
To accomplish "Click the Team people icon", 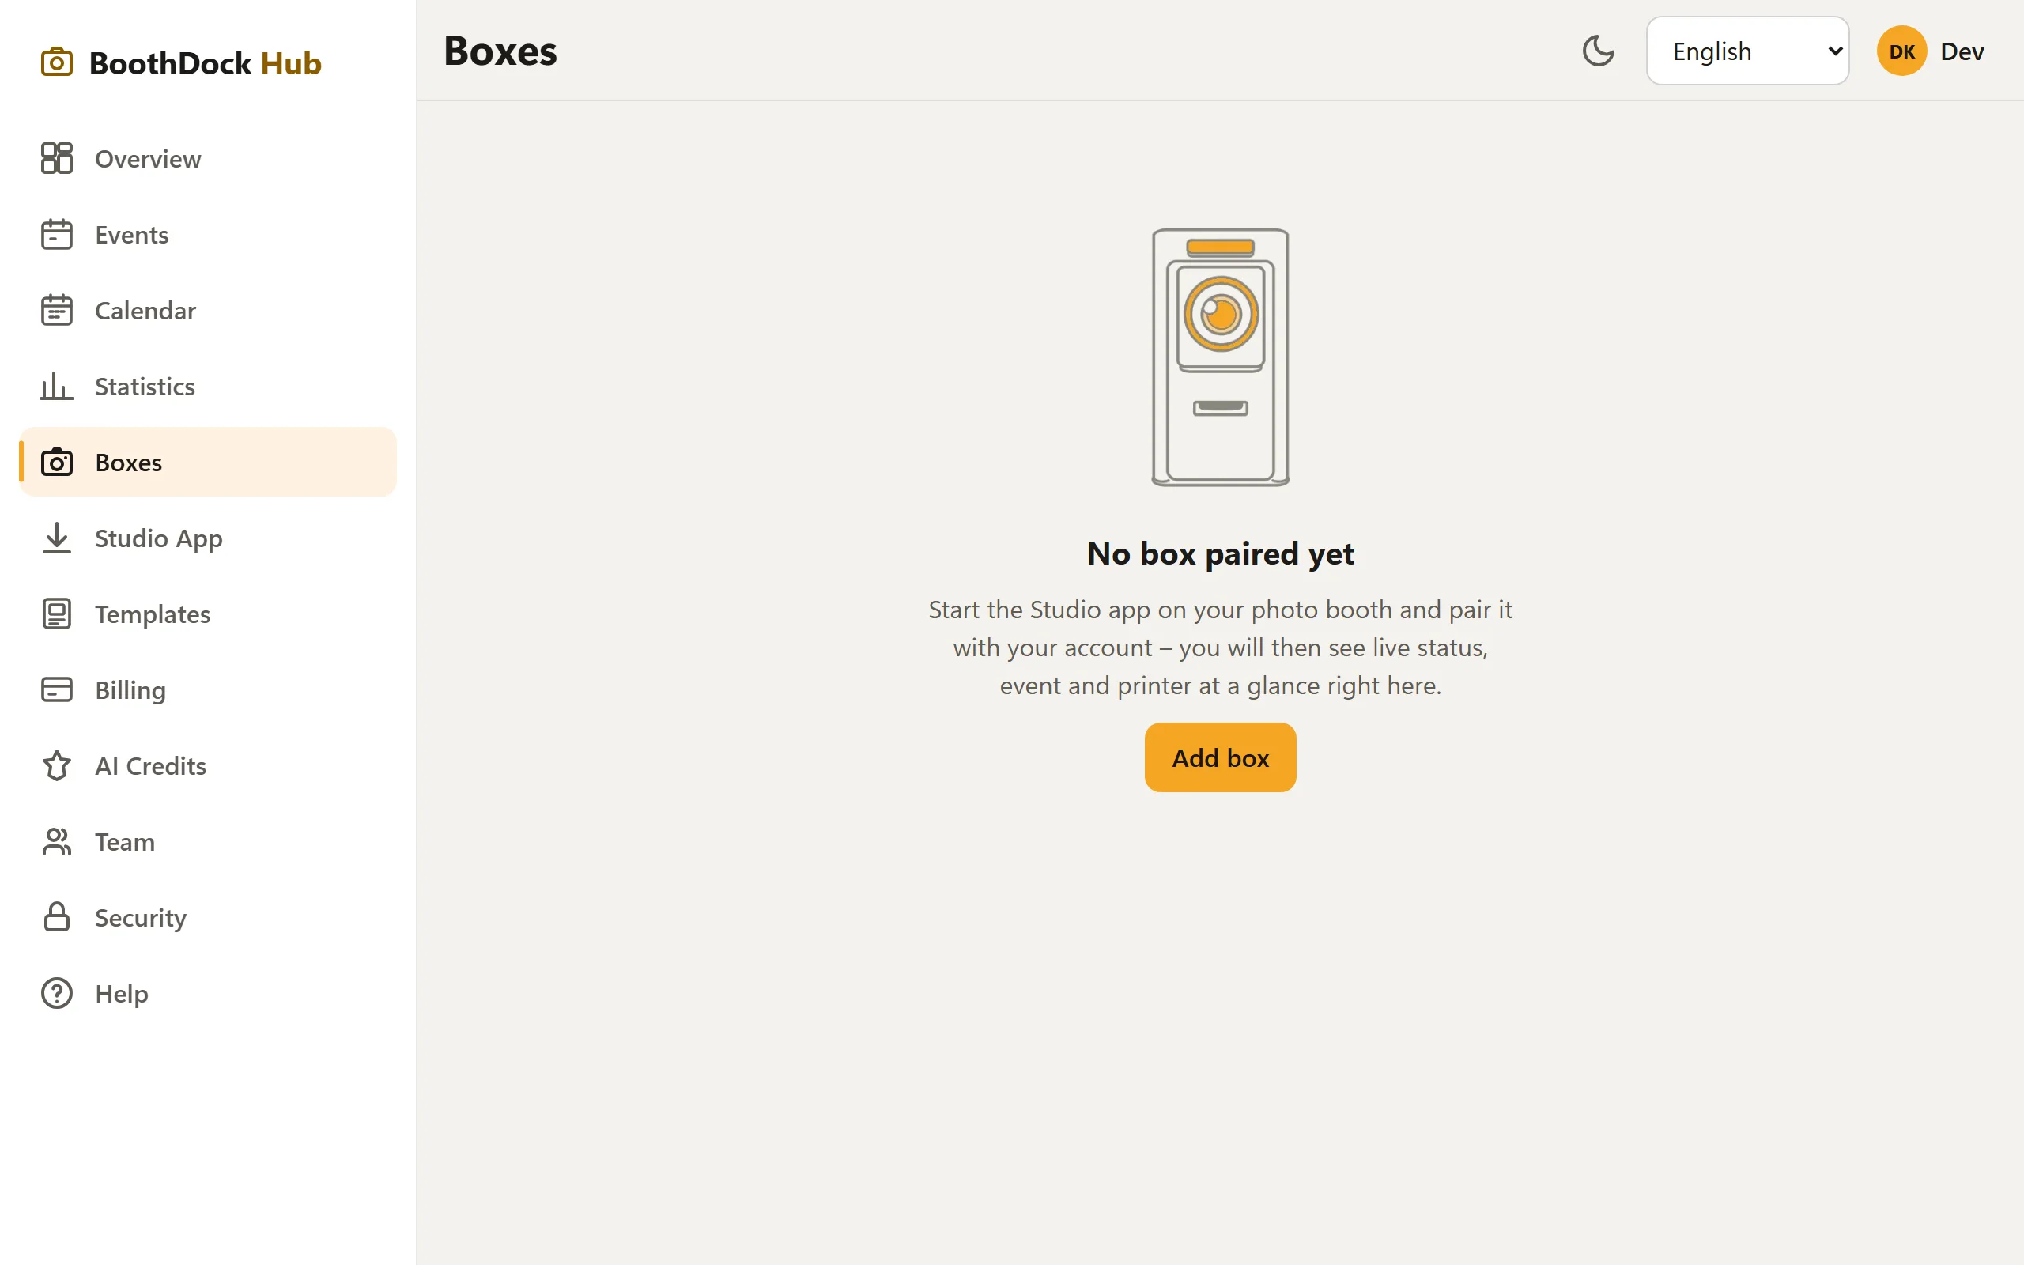I will [x=57, y=842].
